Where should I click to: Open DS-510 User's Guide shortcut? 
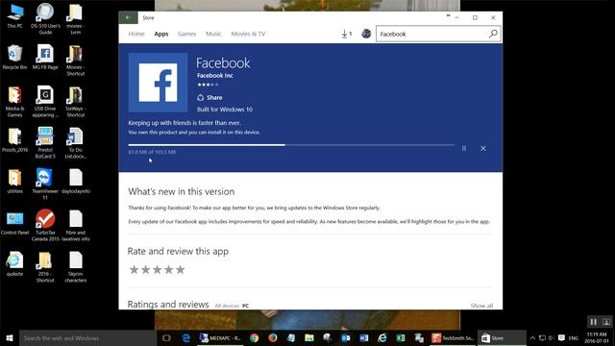45,19
